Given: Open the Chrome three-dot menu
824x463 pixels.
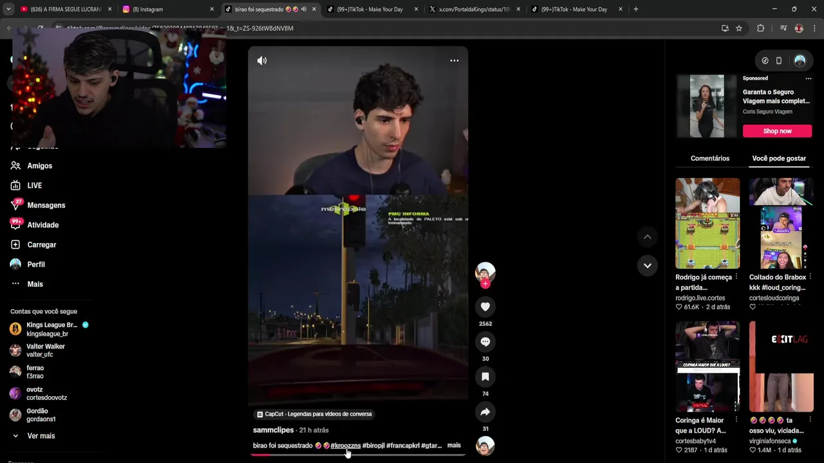Looking at the screenshot, I should point(815,28).
